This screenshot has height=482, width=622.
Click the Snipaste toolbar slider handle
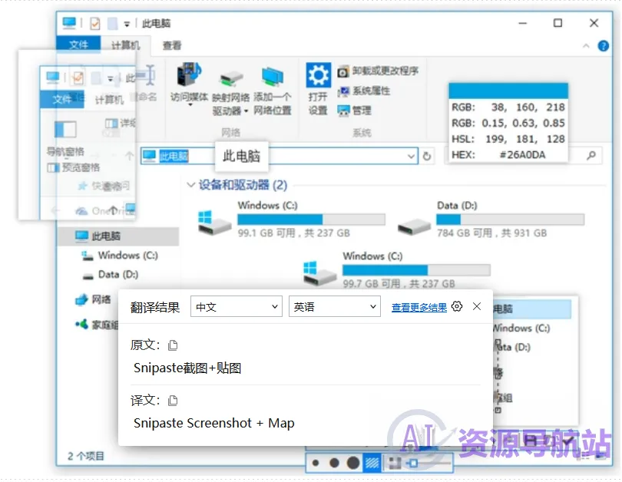tap(413, 463)
